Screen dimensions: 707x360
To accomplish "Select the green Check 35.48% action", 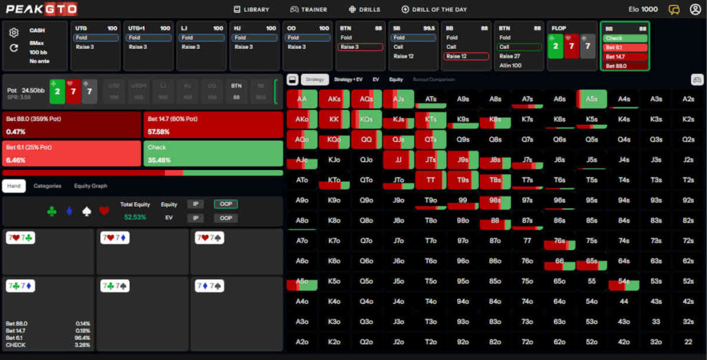I will tap(214, 153).
